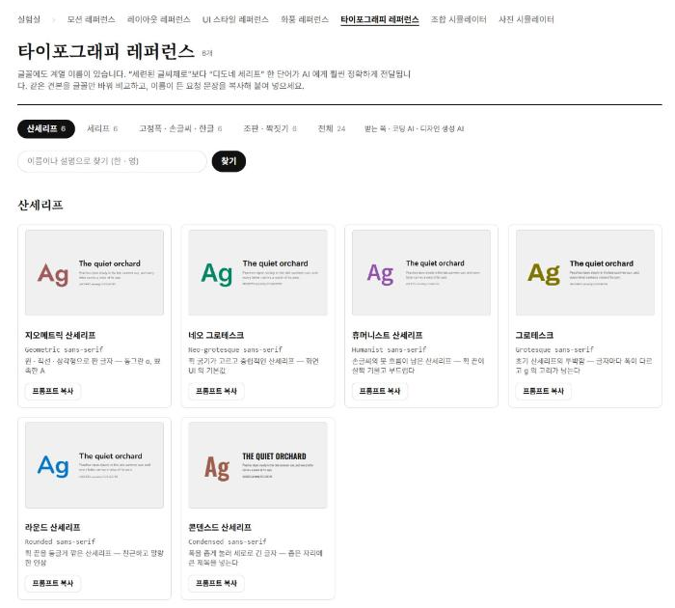Click the 네오 그로테스크 card title

point(216,335)
